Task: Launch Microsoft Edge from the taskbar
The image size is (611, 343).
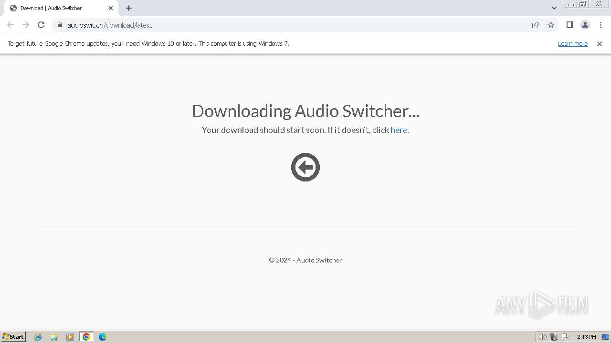Action: (103, 337)
